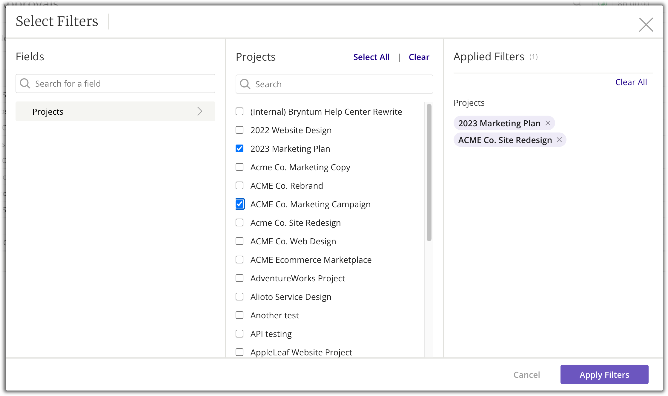Click Select All projects link
This screenshot has height=396, width=668.
pos(371,57)
